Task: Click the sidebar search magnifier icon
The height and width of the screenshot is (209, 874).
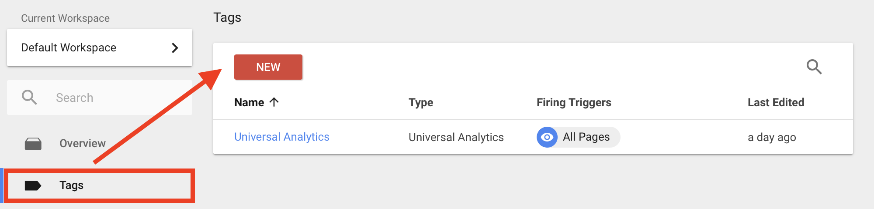Action: pos(29,98)
